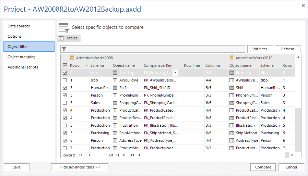Viewport: 308px width, 176px height.
Task: Sort by the Schema column header
Action: tap(97, 65)
